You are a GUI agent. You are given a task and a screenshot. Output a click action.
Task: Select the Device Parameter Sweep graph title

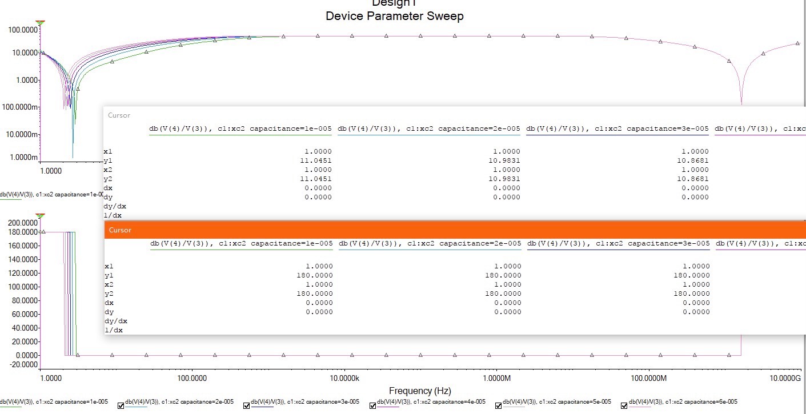pos(395,16)
